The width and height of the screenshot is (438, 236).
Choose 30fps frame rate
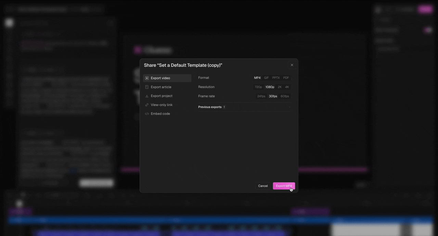pos(273,96)
